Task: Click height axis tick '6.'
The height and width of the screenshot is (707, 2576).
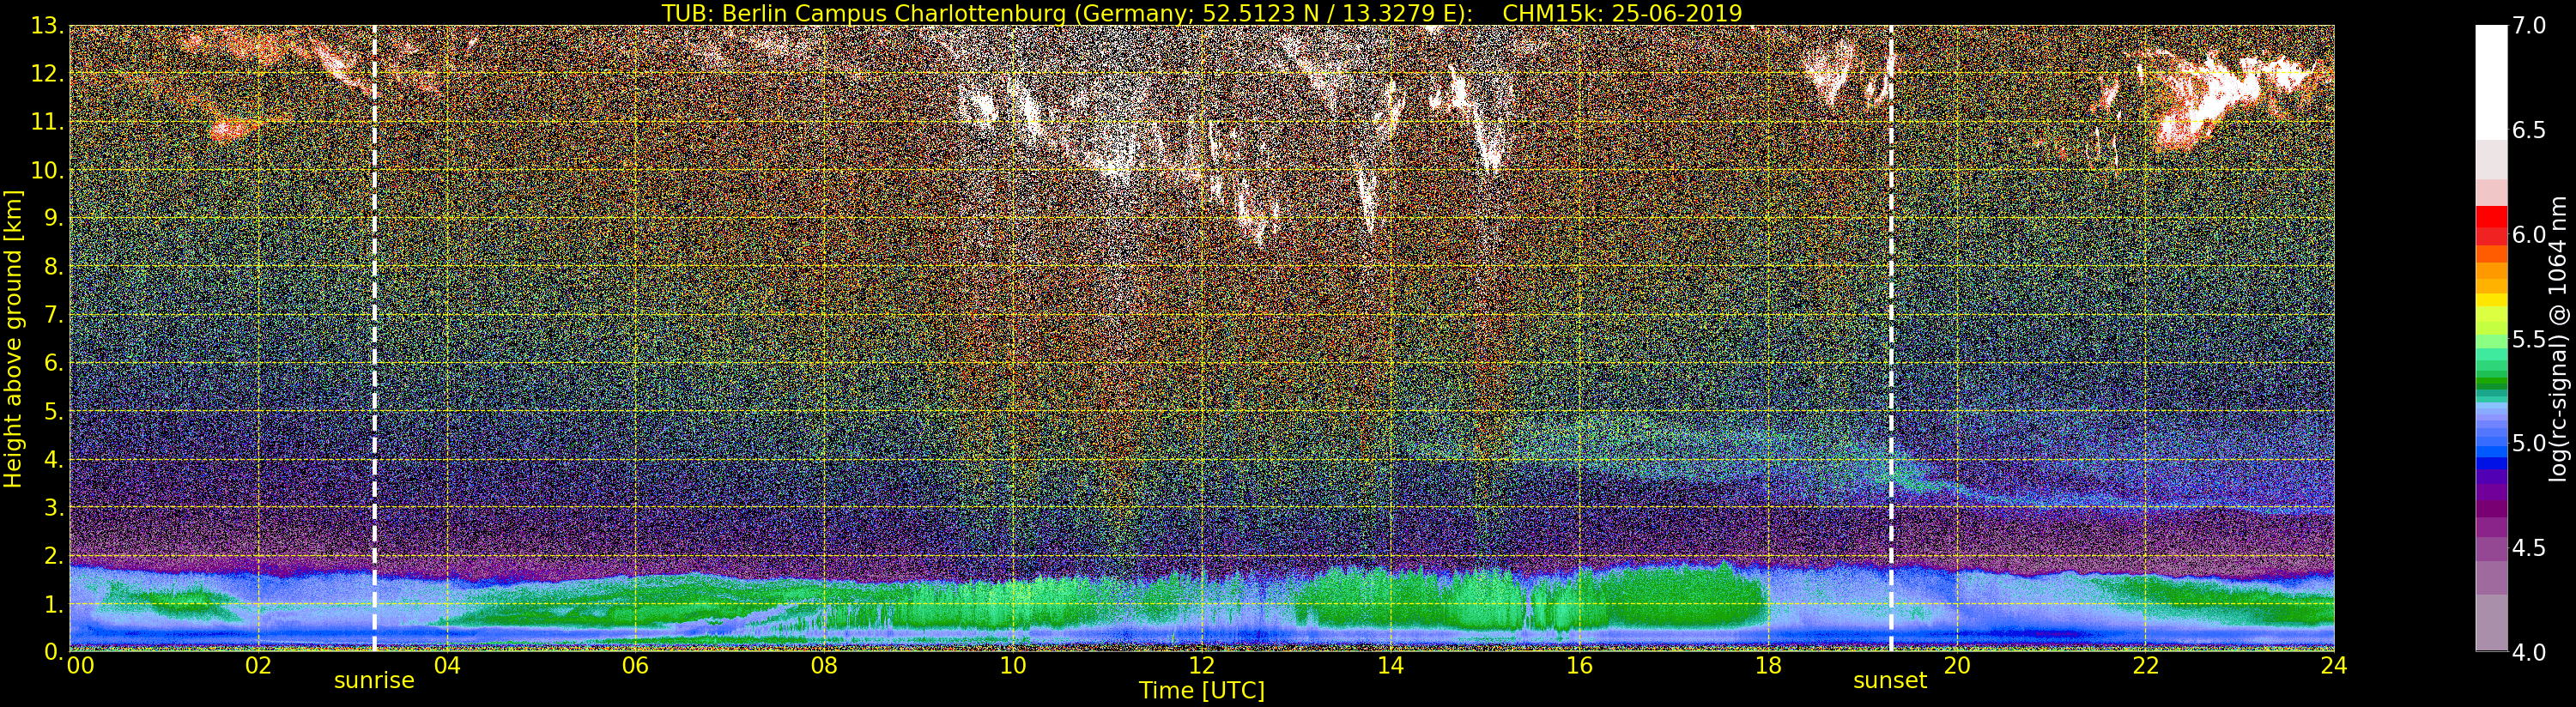Action: [54, 363]
